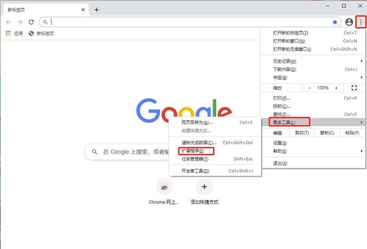Open the 新标签页 bookmark globe icon
Screen dimensions: 367x249
pyautogui.click(x=31, y=34)
